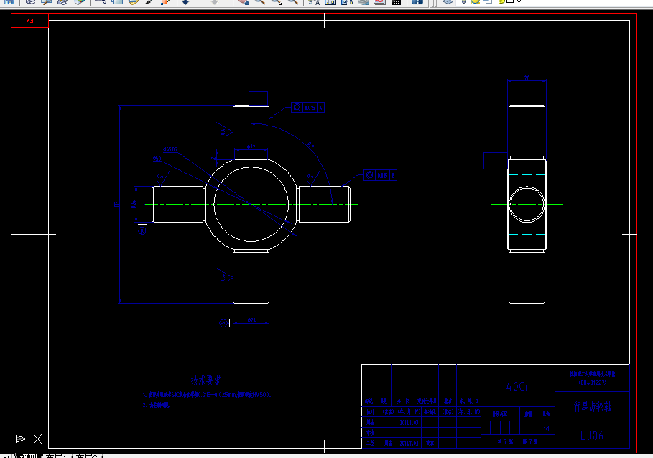Click the blue Undo arrow
The height and width of the screenshot is (458, 653).
tap(185, 1)
